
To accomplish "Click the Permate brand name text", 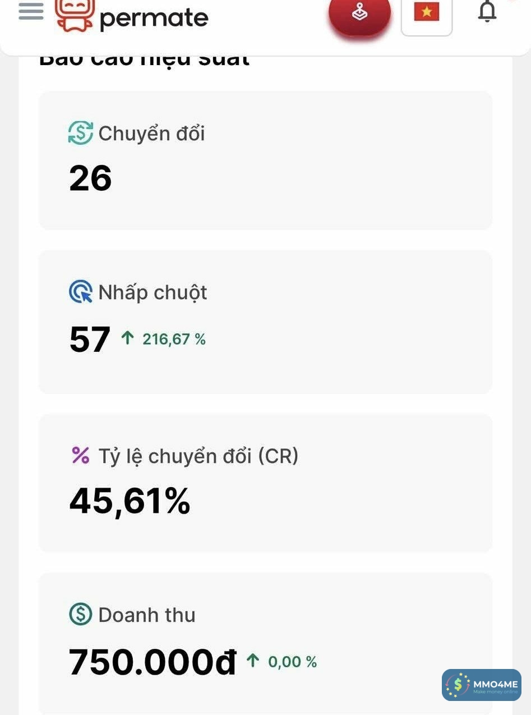I will coord(154,18).
